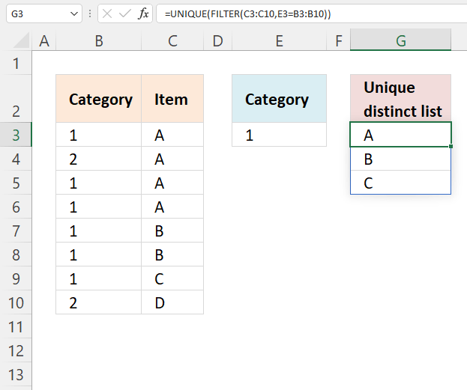Select row 13 header

click(16, 374)
